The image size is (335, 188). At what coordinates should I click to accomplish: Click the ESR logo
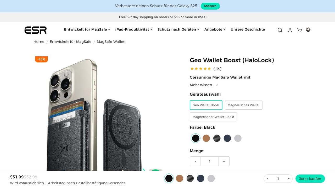coord(36,30)
